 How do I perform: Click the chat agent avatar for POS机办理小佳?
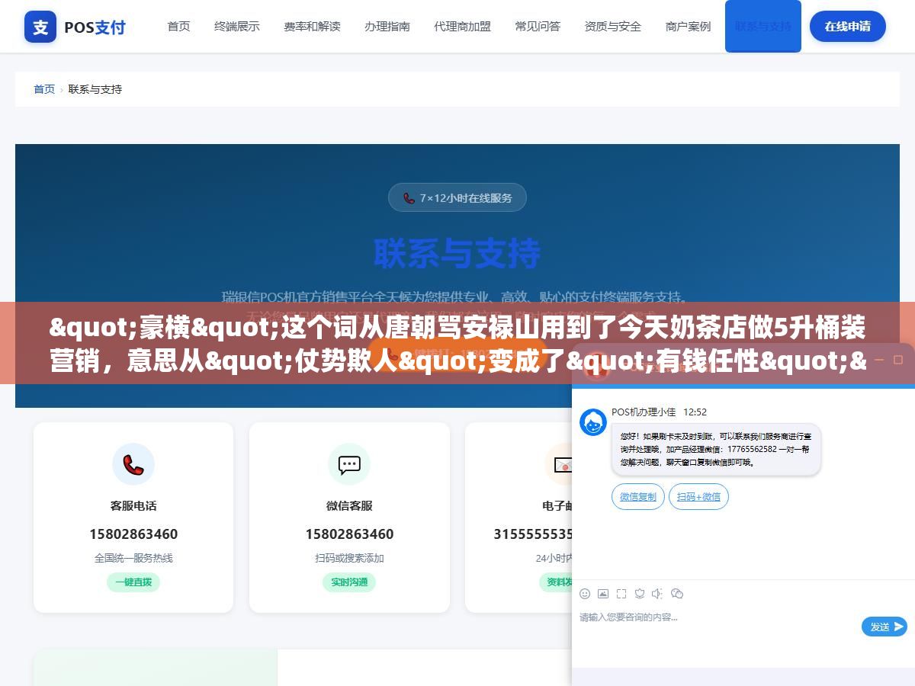pos(593,422)
